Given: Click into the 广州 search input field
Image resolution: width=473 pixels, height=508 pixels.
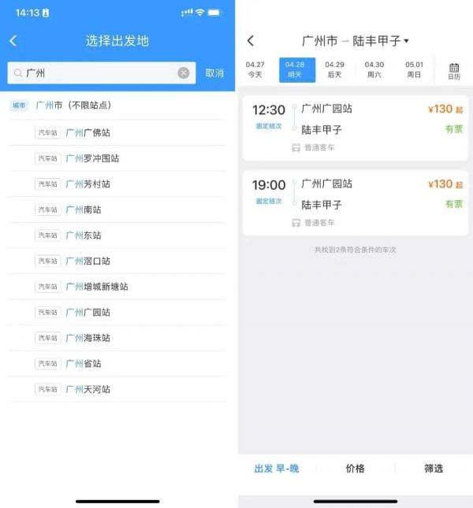Looking at the screenshot, I should (102, 73).
